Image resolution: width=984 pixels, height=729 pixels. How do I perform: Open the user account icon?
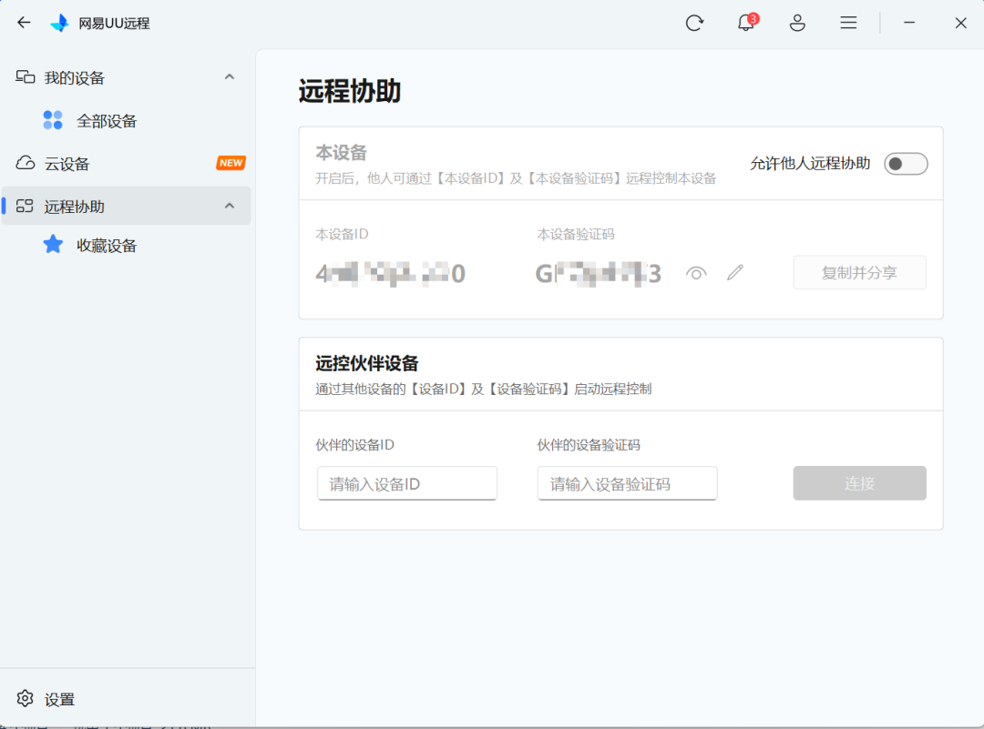[x=797, y=23]
